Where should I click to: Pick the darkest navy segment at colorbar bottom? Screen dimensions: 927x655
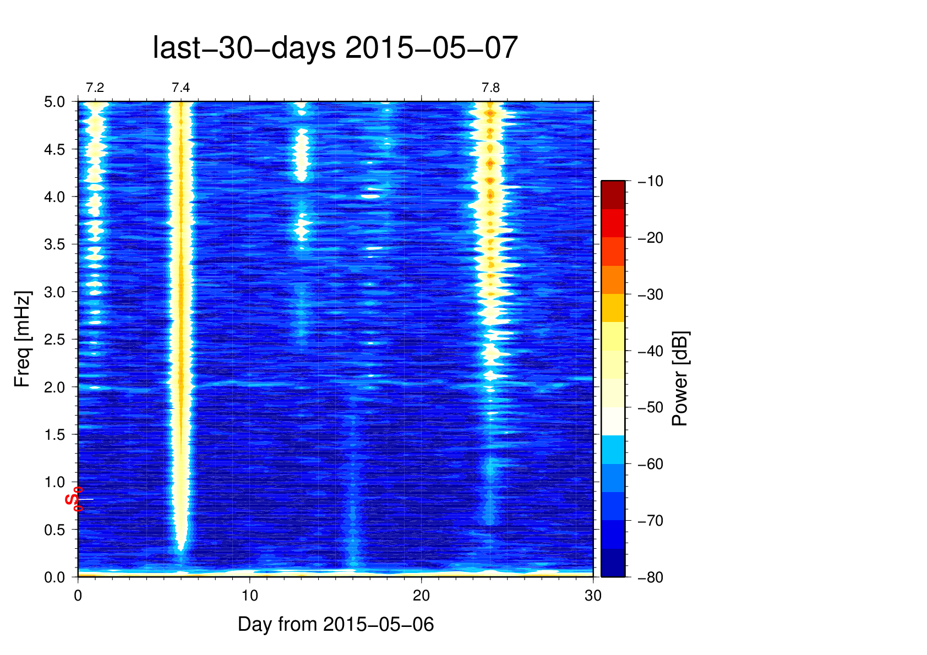coord(613,563)
